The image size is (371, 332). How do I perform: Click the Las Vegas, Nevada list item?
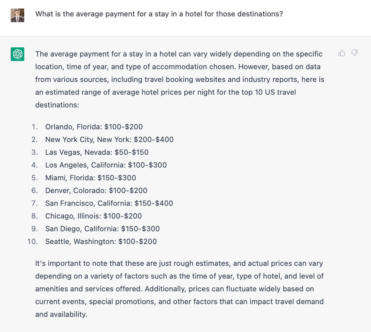[x=97, y=152]
